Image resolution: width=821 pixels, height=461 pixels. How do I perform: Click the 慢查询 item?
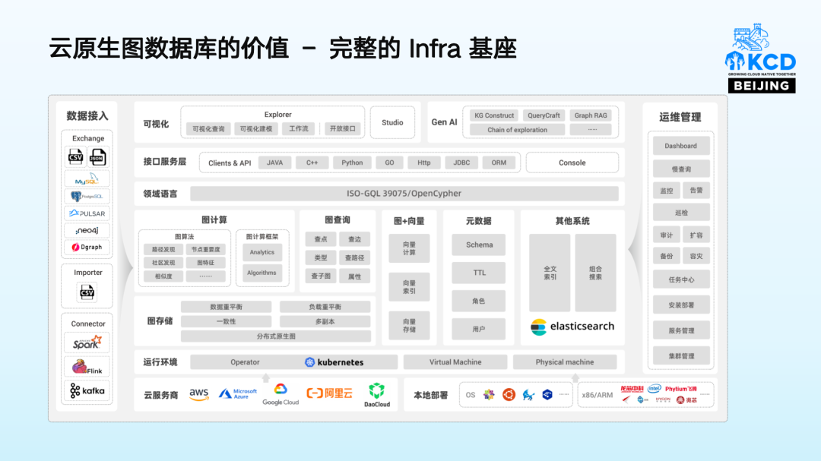click(x=680, y=169)
